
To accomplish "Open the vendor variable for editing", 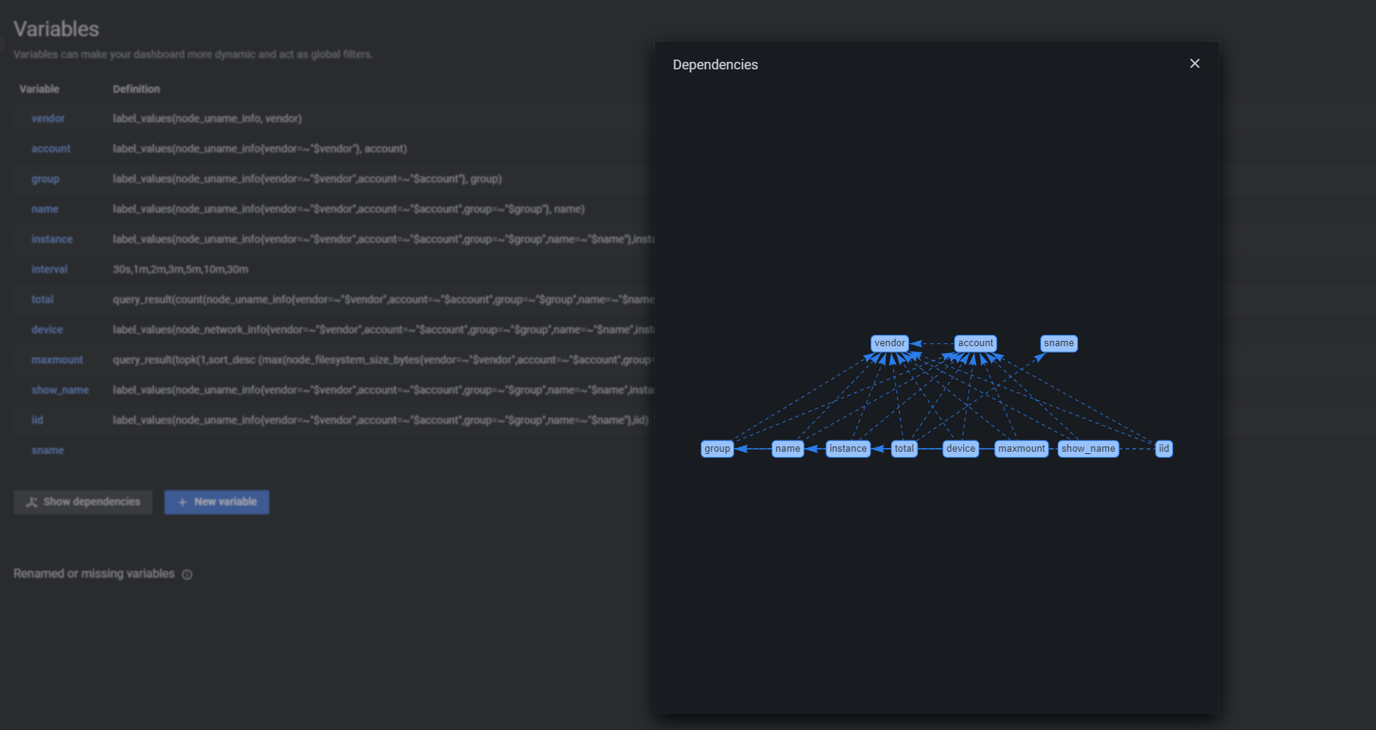I will [x=48, y=118].
